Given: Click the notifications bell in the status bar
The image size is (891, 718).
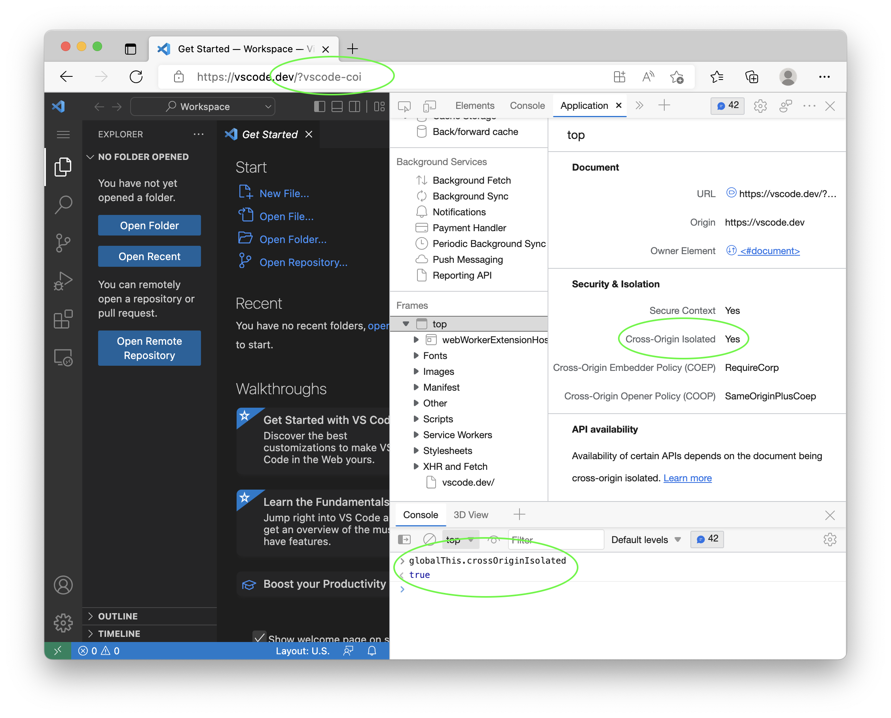Looking at the screenshot, I should pos(371,651).
